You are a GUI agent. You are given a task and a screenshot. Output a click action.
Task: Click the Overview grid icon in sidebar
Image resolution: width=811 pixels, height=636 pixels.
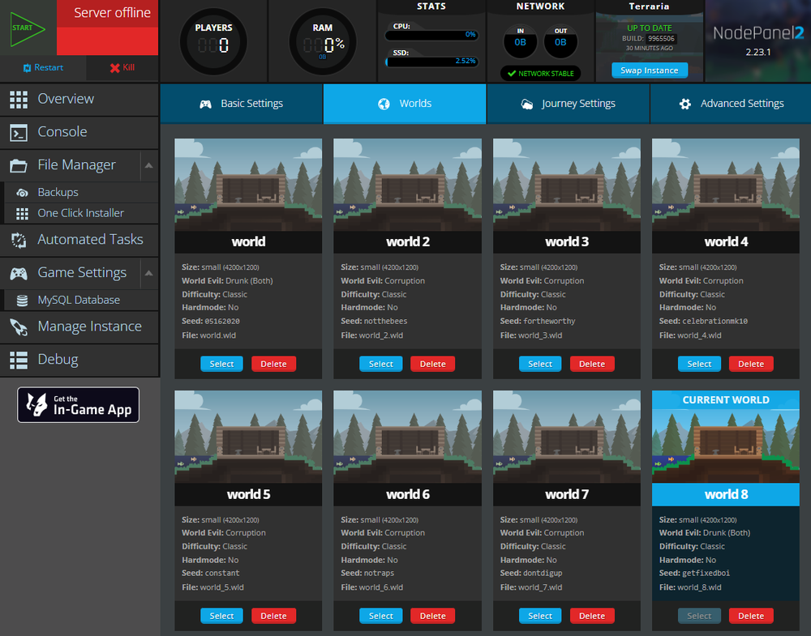19,99
